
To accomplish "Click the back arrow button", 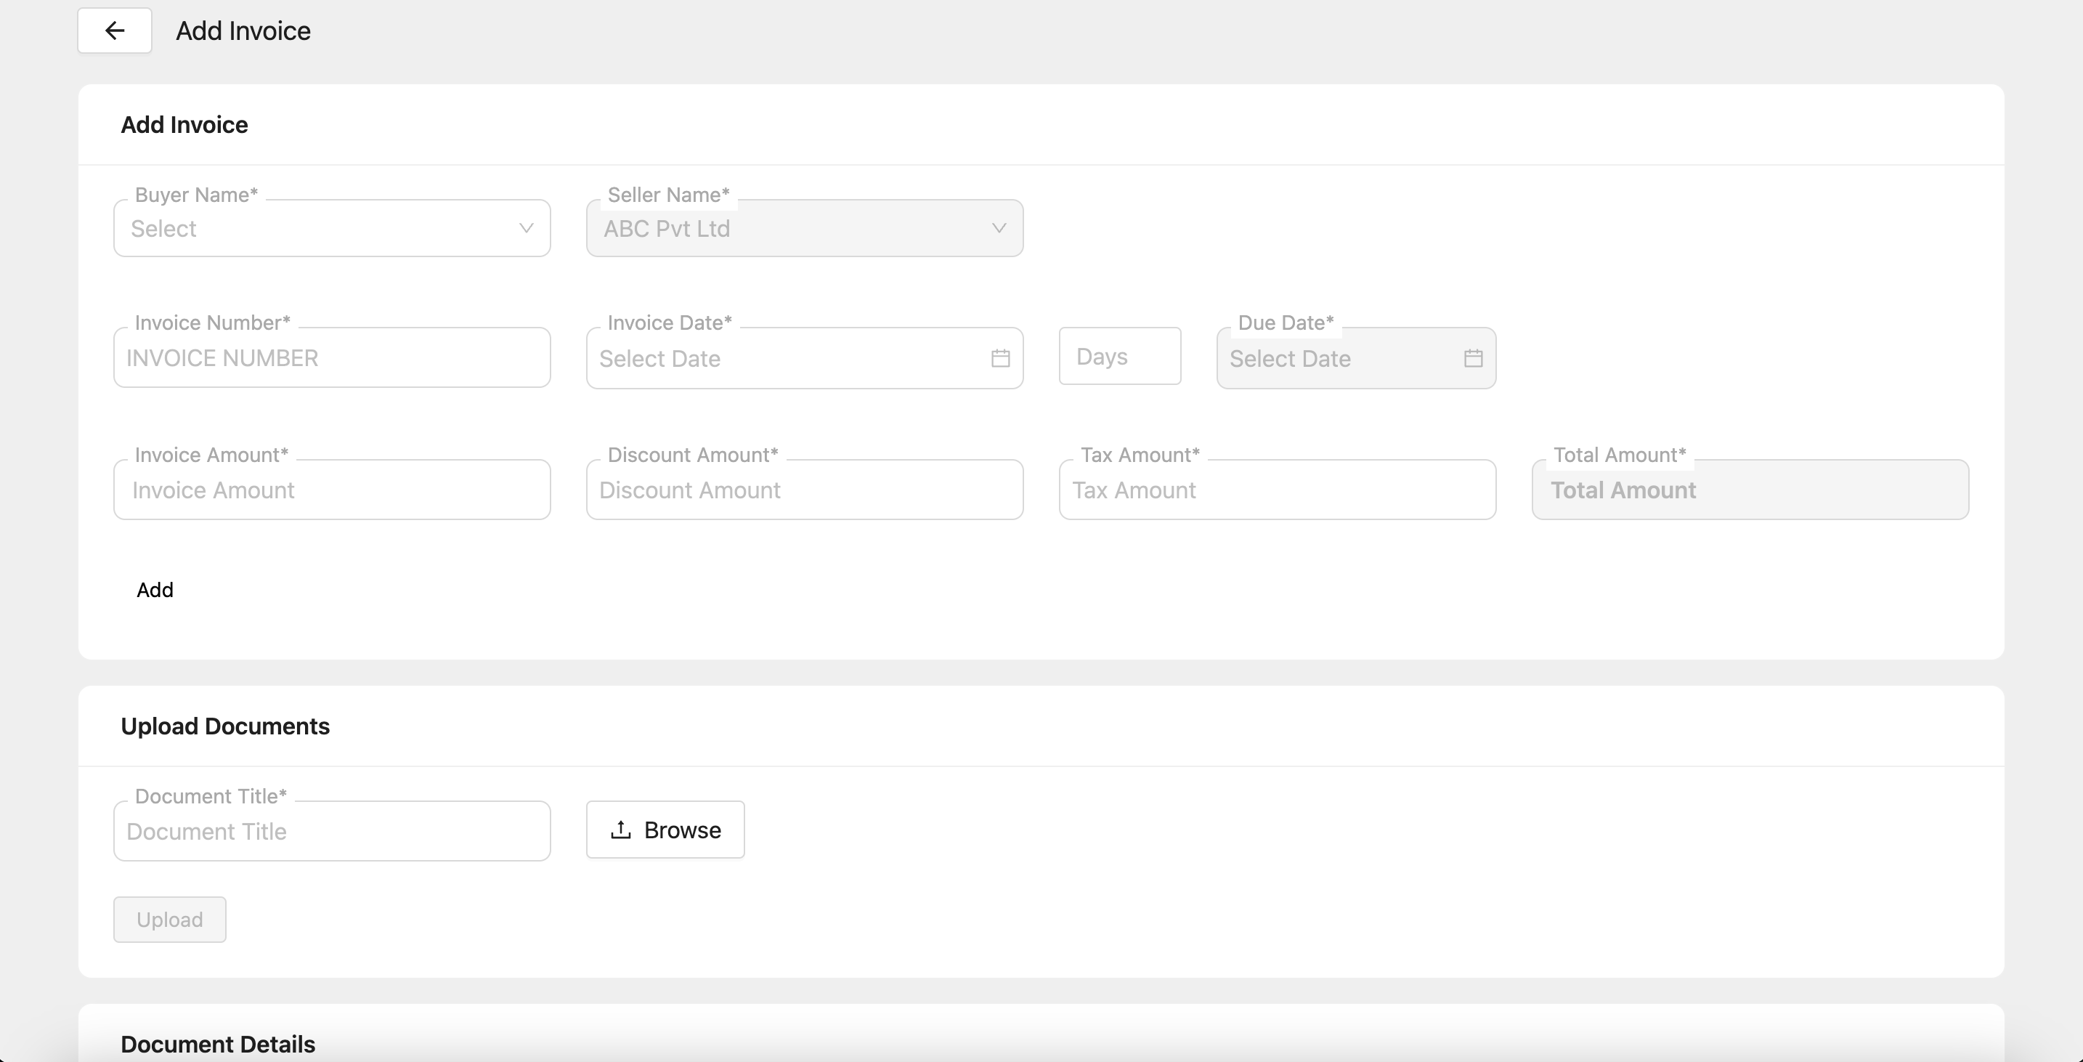I will click(114, 31).
